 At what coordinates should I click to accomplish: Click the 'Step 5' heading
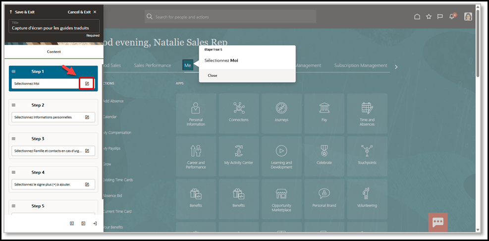[x=38, y=206]
